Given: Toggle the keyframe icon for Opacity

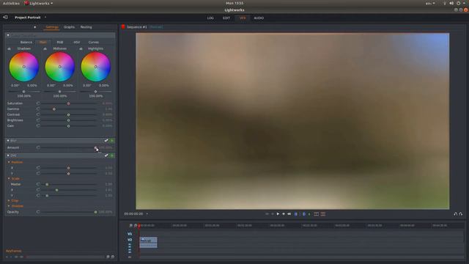Looking at the screenshot, I should 38,212.
